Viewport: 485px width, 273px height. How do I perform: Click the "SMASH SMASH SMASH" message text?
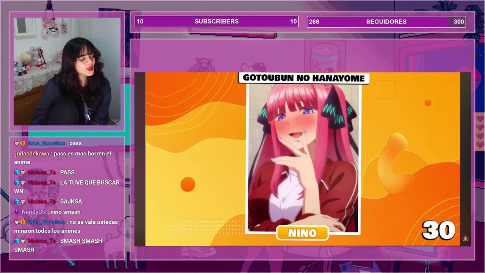point(58,245)
